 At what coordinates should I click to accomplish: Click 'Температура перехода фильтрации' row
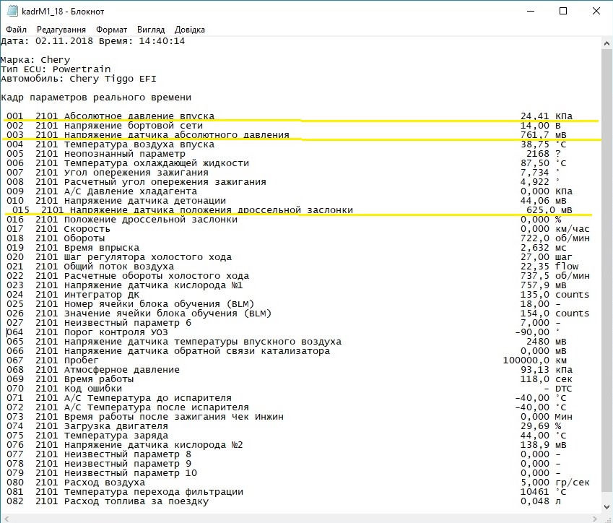coord(287,492)
